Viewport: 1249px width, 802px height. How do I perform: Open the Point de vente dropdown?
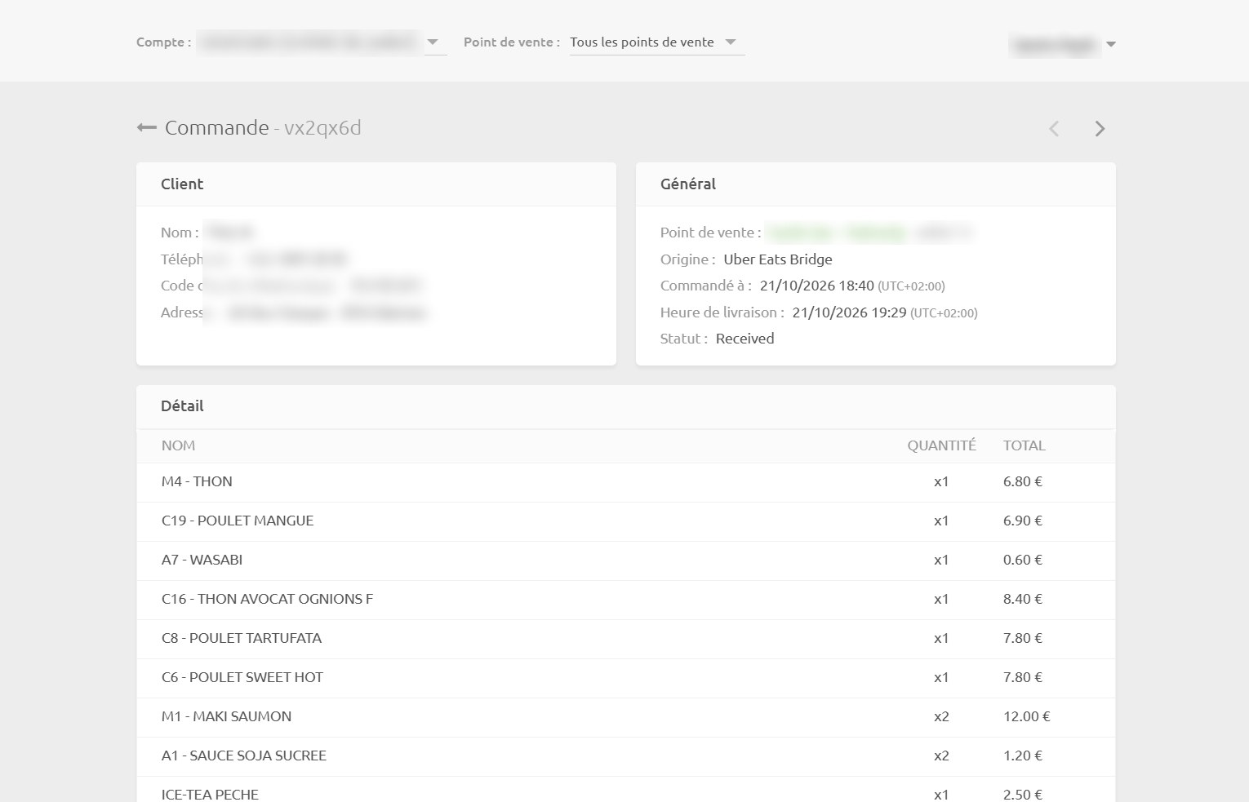656,42
